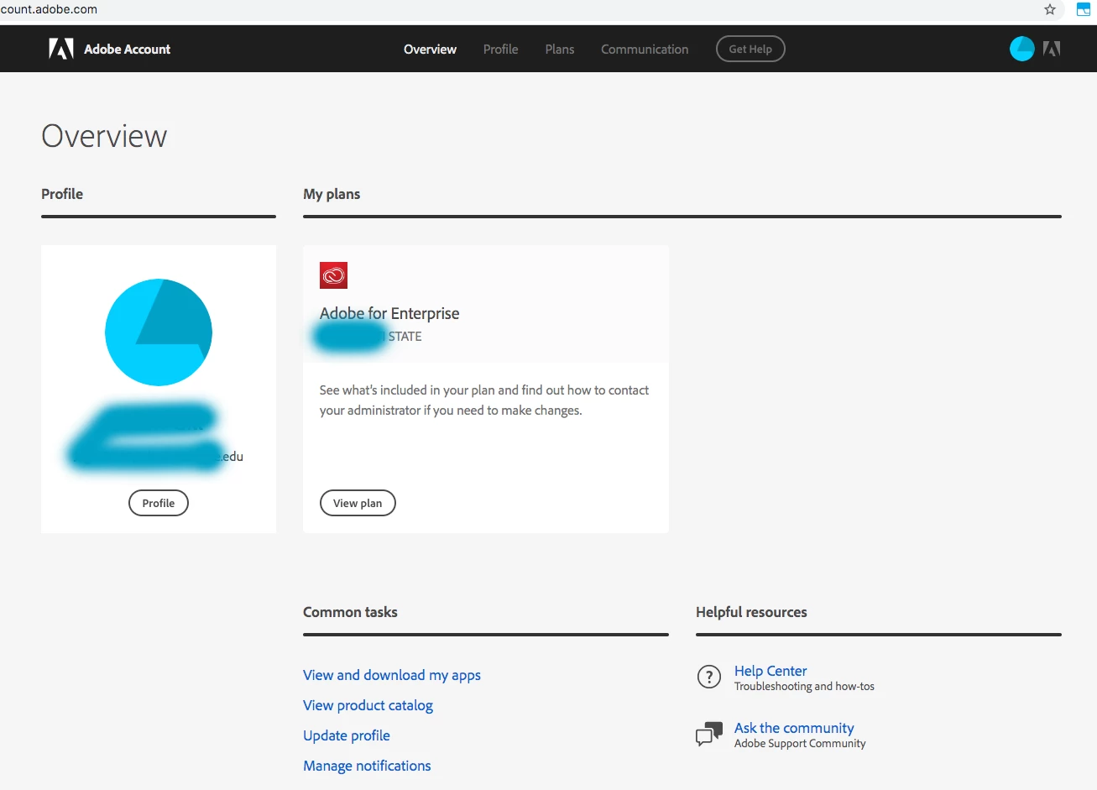Bookmark this page with the star icon
Image resolution: width=1097 pixels, height=790 pixels.
click(x=1050, y=9)
